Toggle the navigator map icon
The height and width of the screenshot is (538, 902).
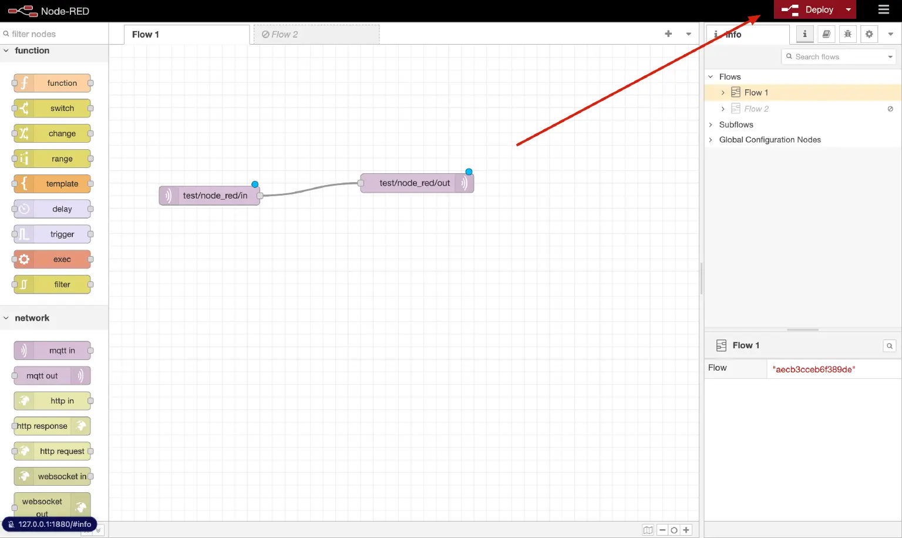point(648,530)
